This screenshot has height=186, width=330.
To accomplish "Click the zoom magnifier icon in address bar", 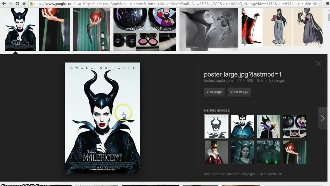I will [x=315, y=4].
